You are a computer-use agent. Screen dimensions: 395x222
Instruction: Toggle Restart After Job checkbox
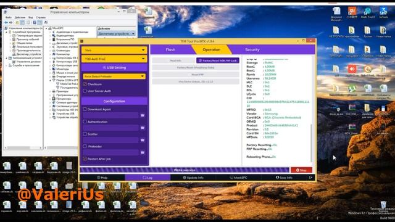[x=85, y=159]
